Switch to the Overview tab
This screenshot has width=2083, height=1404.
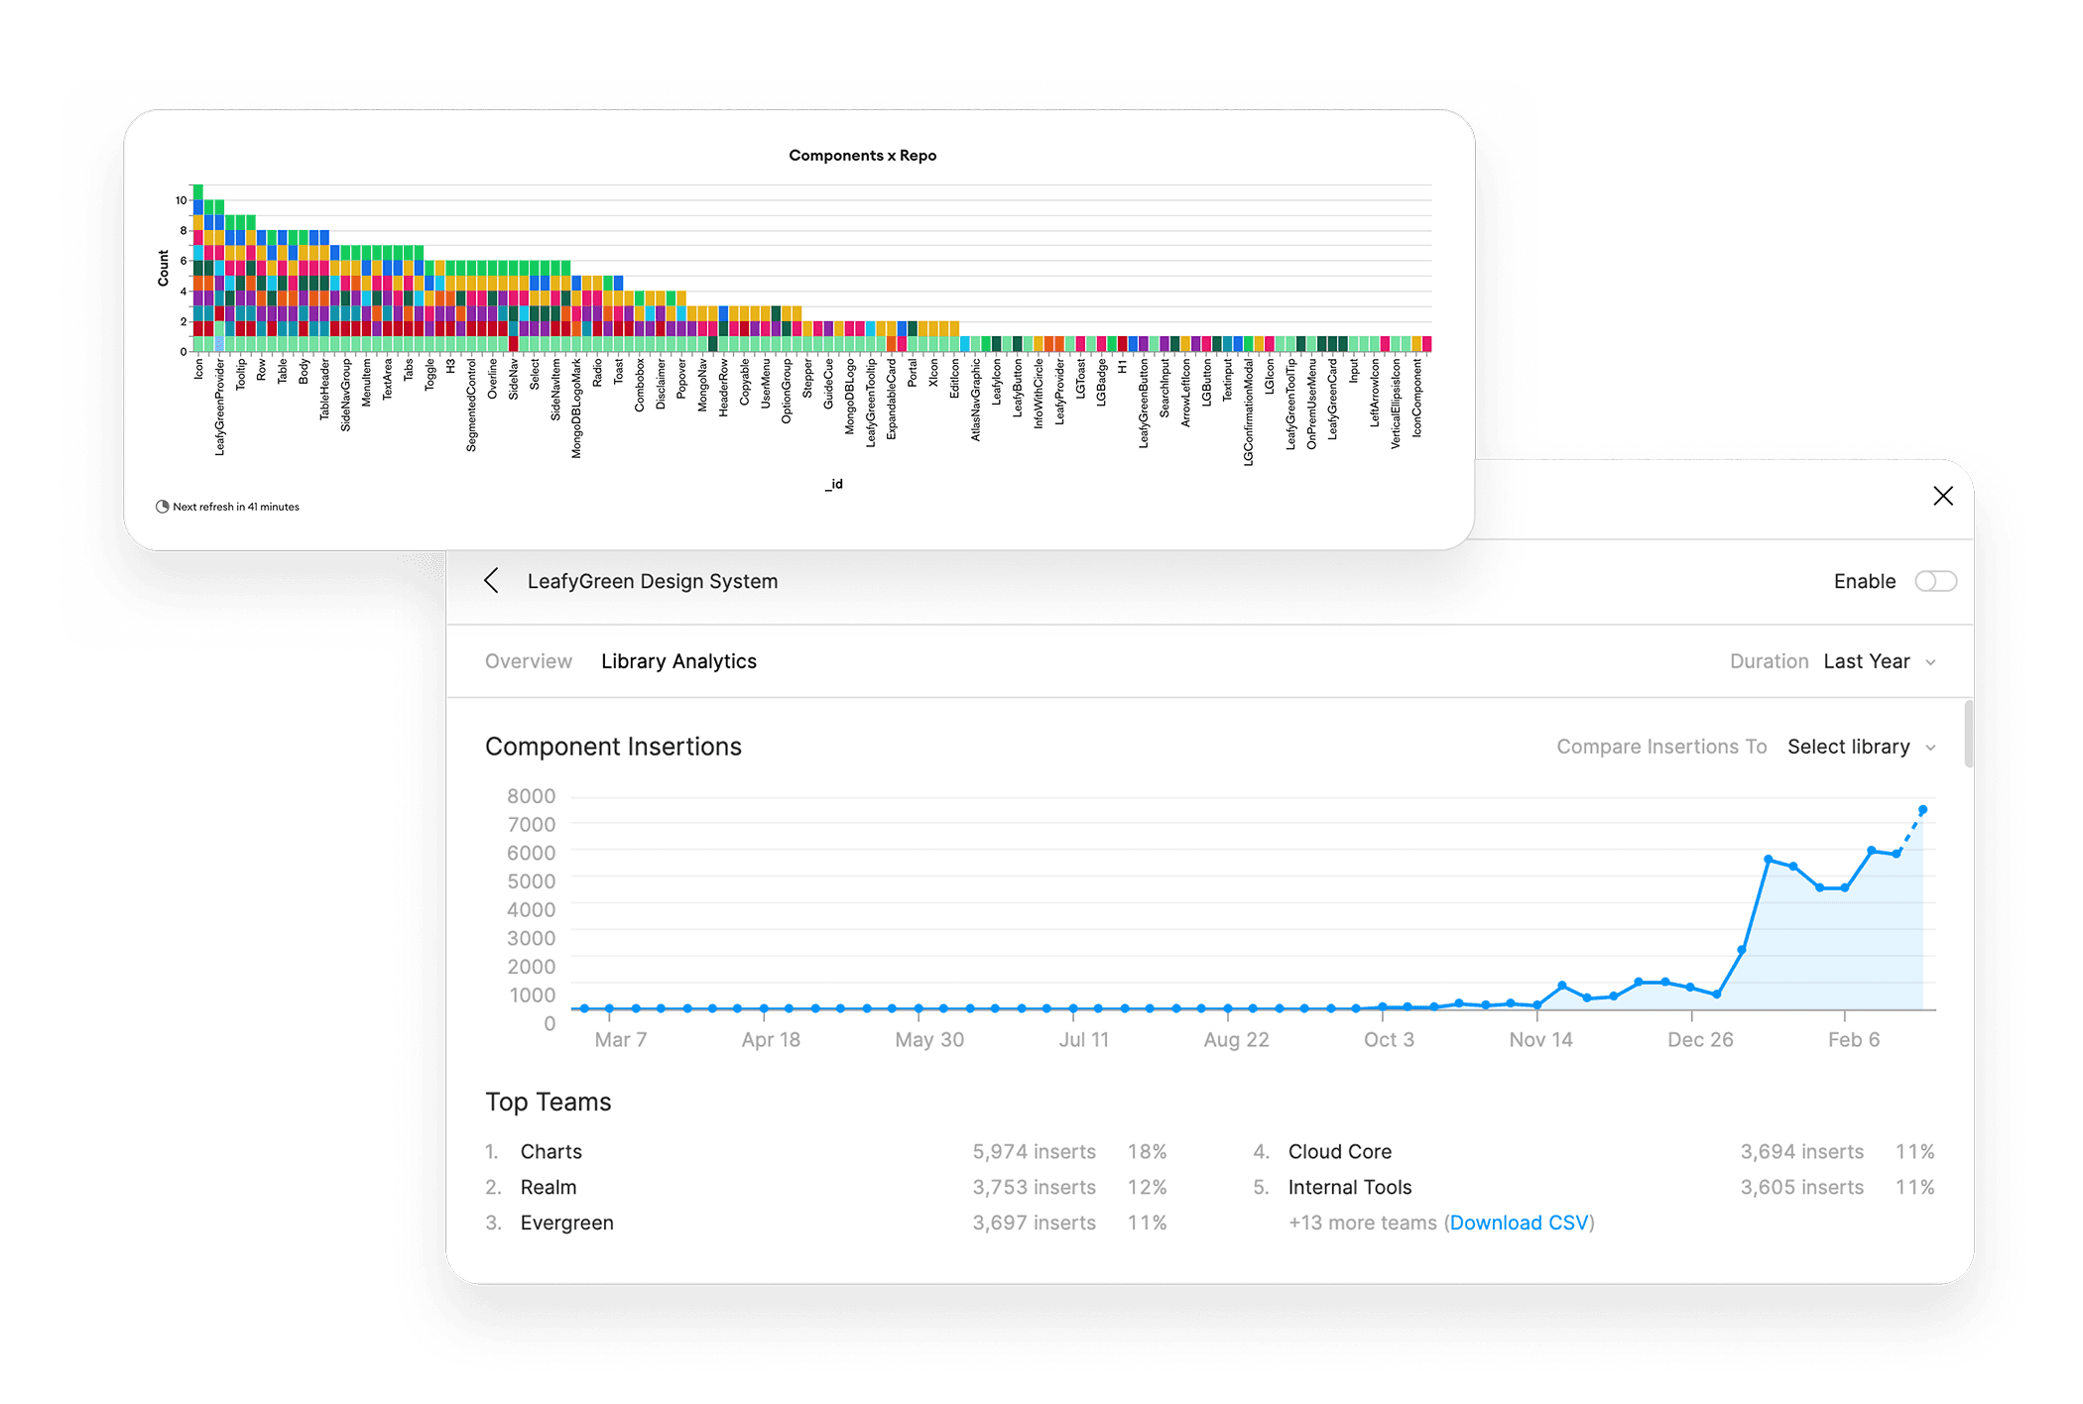click(528, 661)
